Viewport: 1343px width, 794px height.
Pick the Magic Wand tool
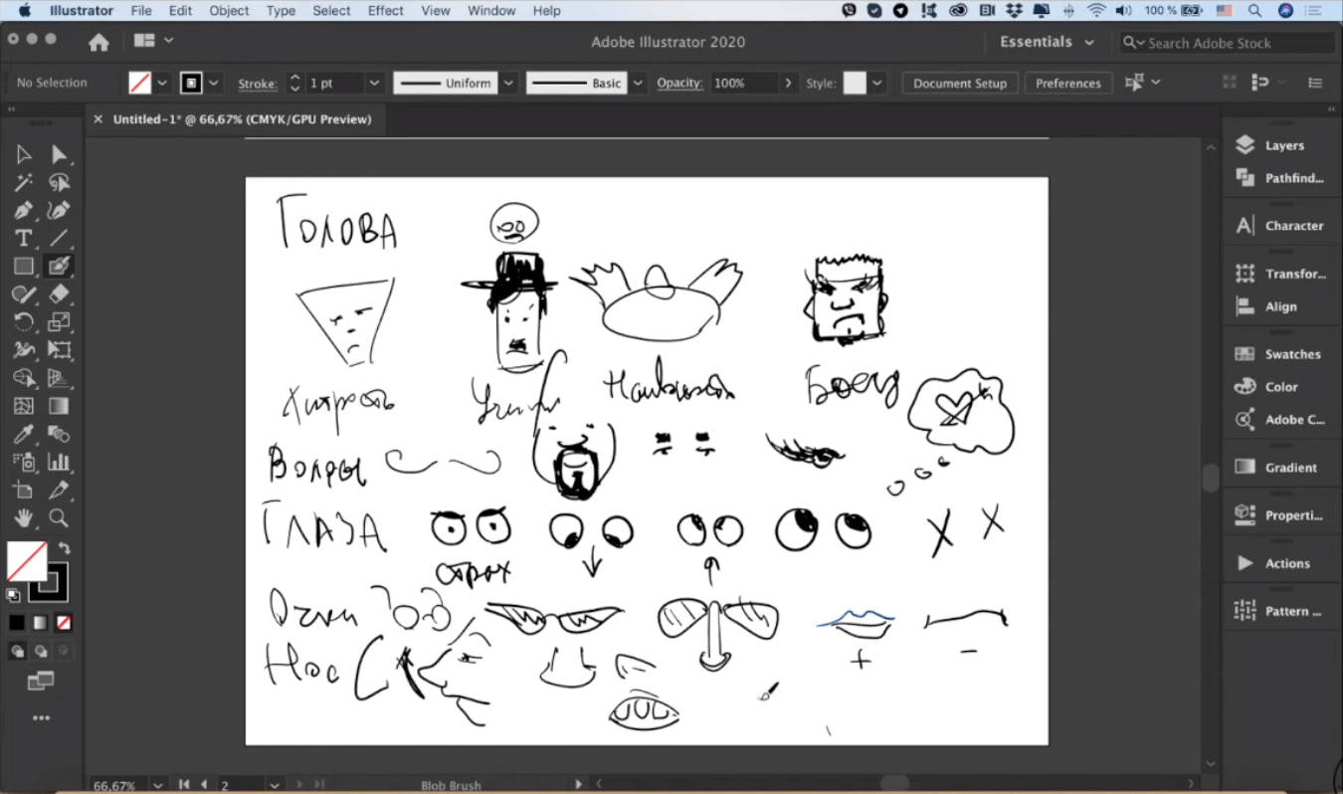click(23, 182)
